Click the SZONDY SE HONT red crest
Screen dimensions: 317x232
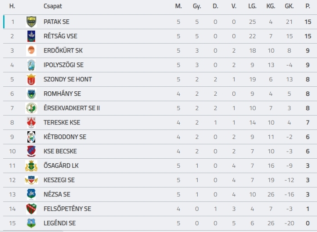[x=32, y=79]
